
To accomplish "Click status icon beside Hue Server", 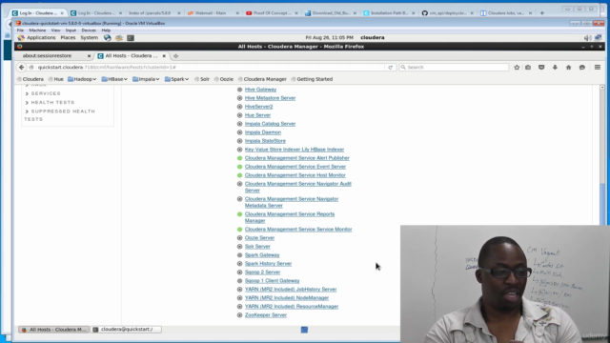I will coord(239,115).
